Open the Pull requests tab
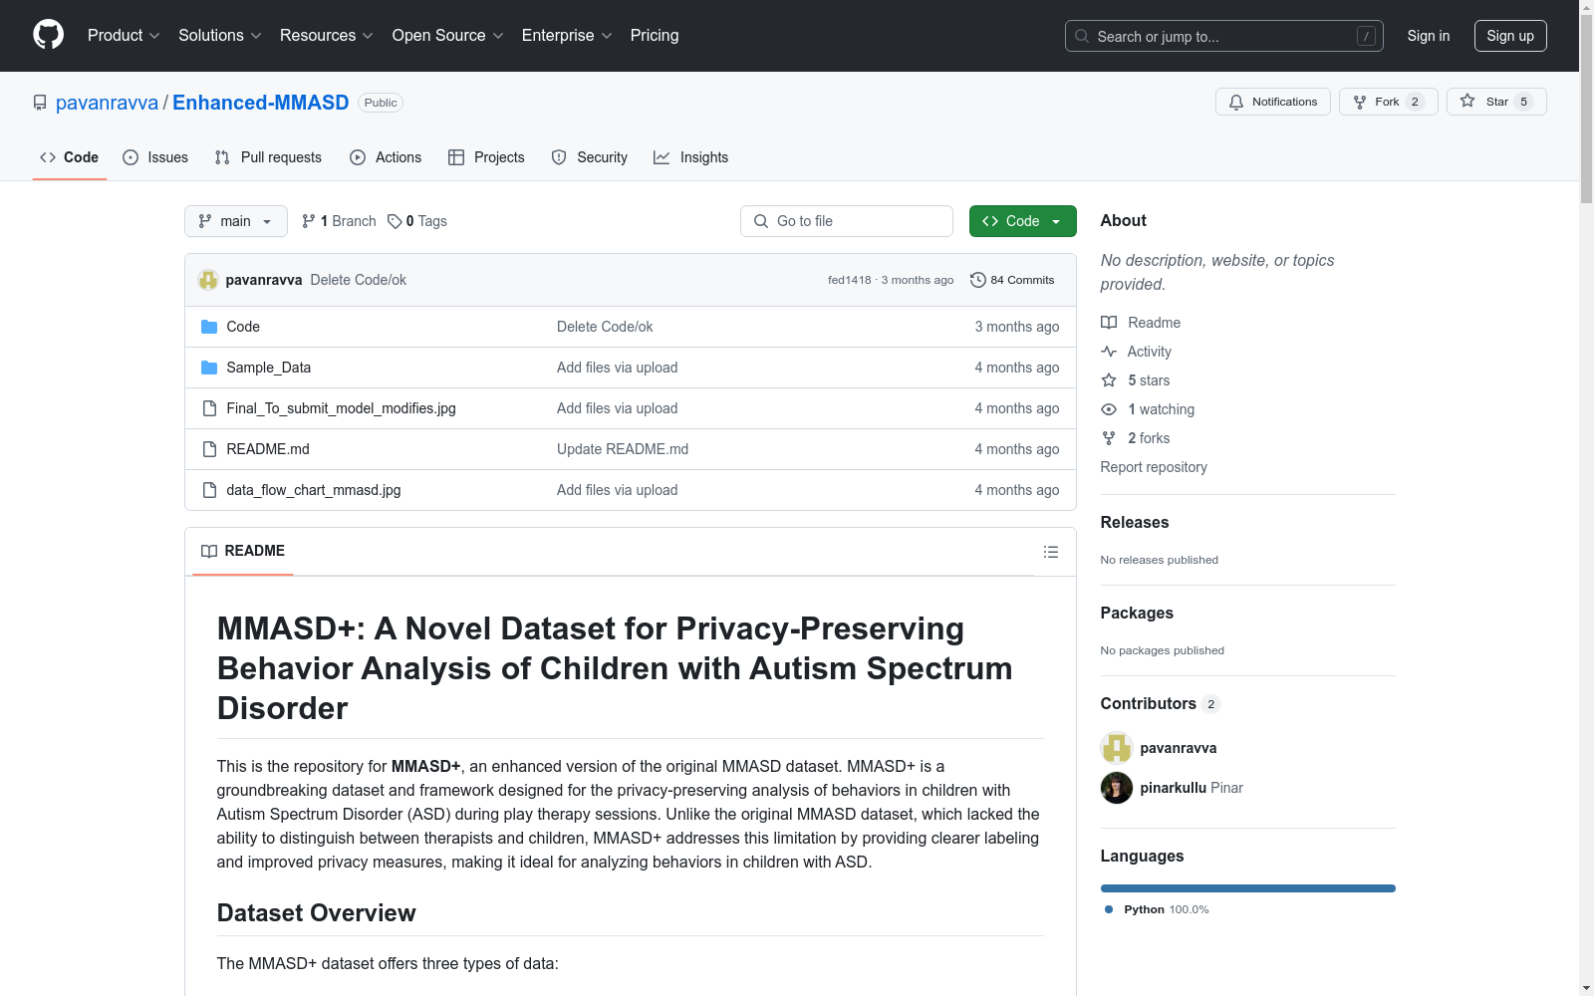The height and width of the screenshot is (996, 1594). point(268,157)
